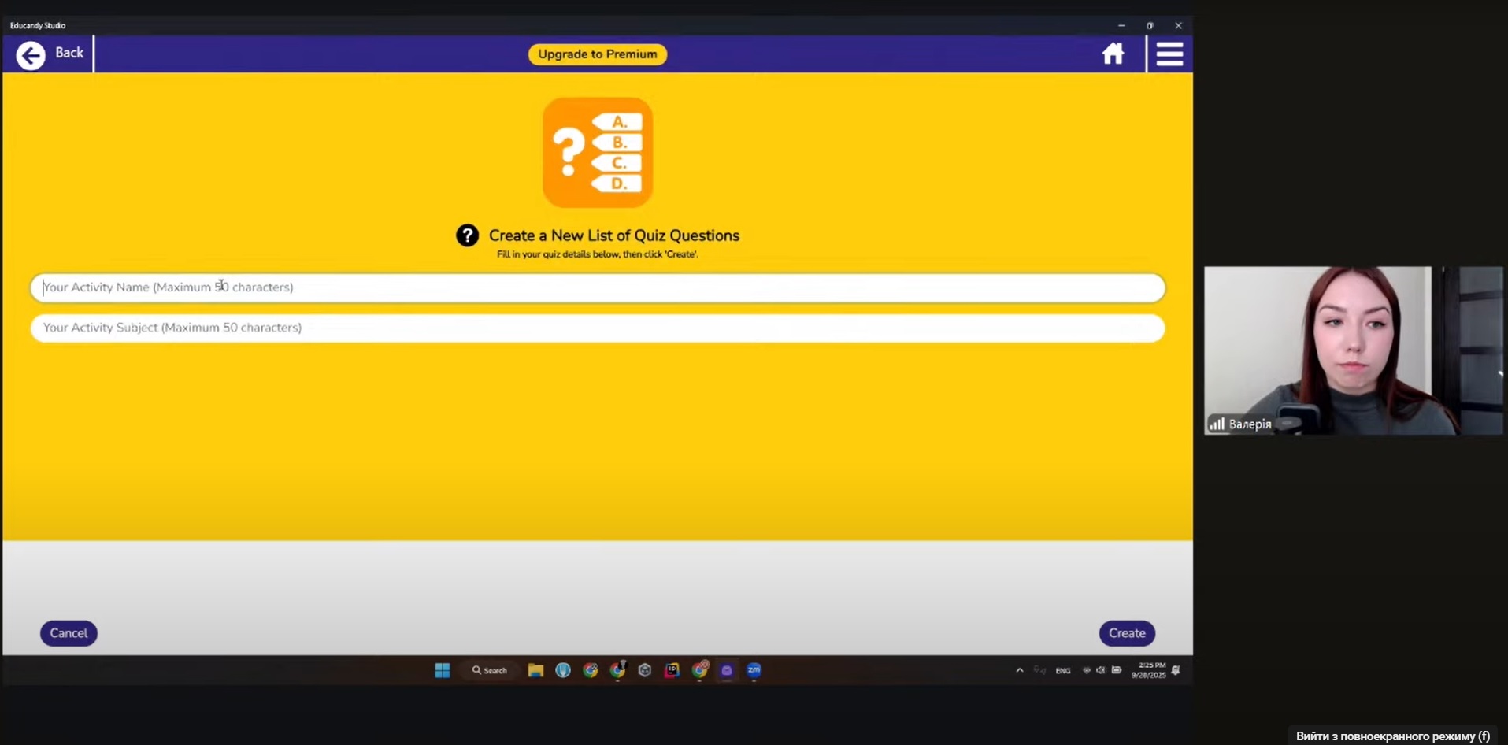Click the taskbar Search box

click(x=490, y=670)
